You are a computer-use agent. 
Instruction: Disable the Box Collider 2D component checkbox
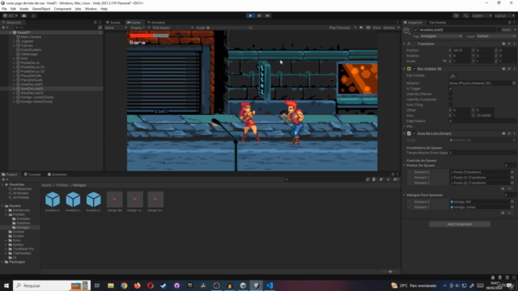(x=414, y=69)
